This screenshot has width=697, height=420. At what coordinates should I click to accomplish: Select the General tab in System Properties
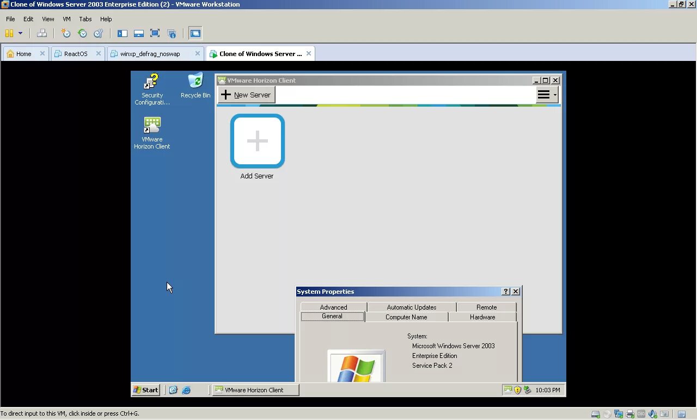point(332,317)
